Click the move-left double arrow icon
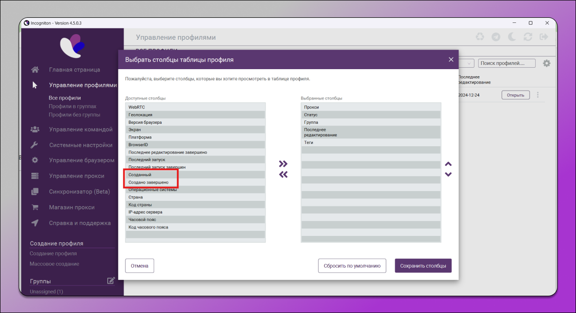Image resolution: width=576 pixels, height=313 pixels. pos(283,175)
